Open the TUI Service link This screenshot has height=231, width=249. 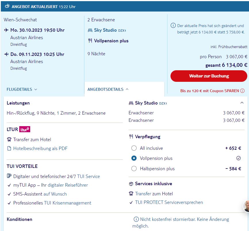pyautogui.click(x=88, y=176)
